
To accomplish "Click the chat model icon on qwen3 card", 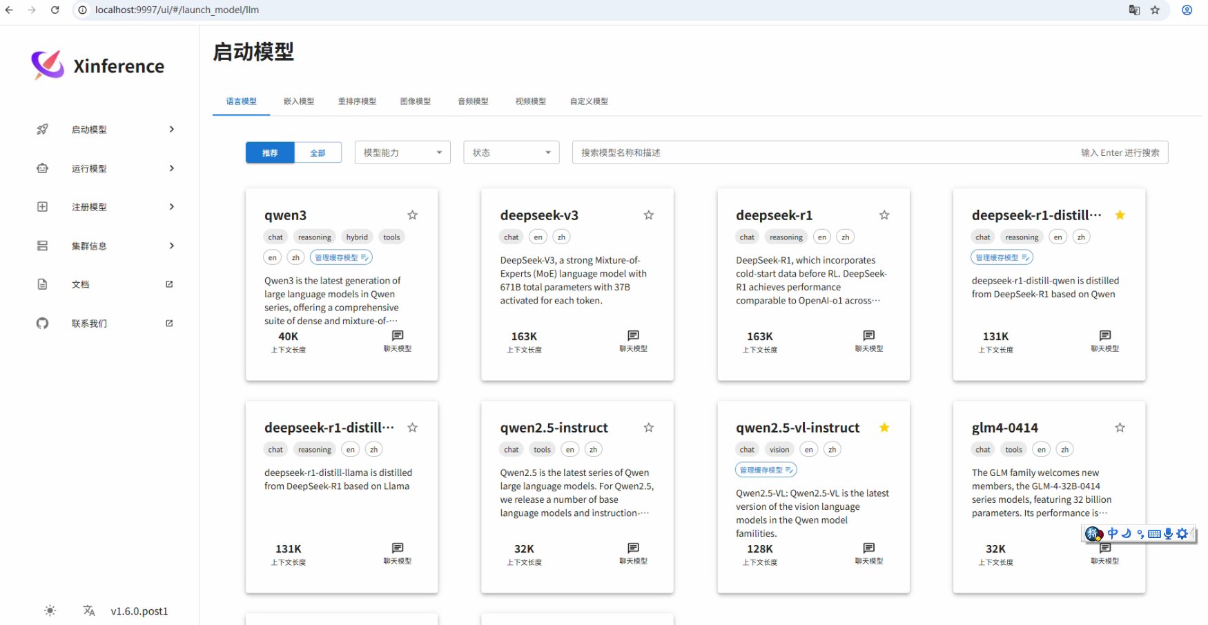I will (398, 335).
